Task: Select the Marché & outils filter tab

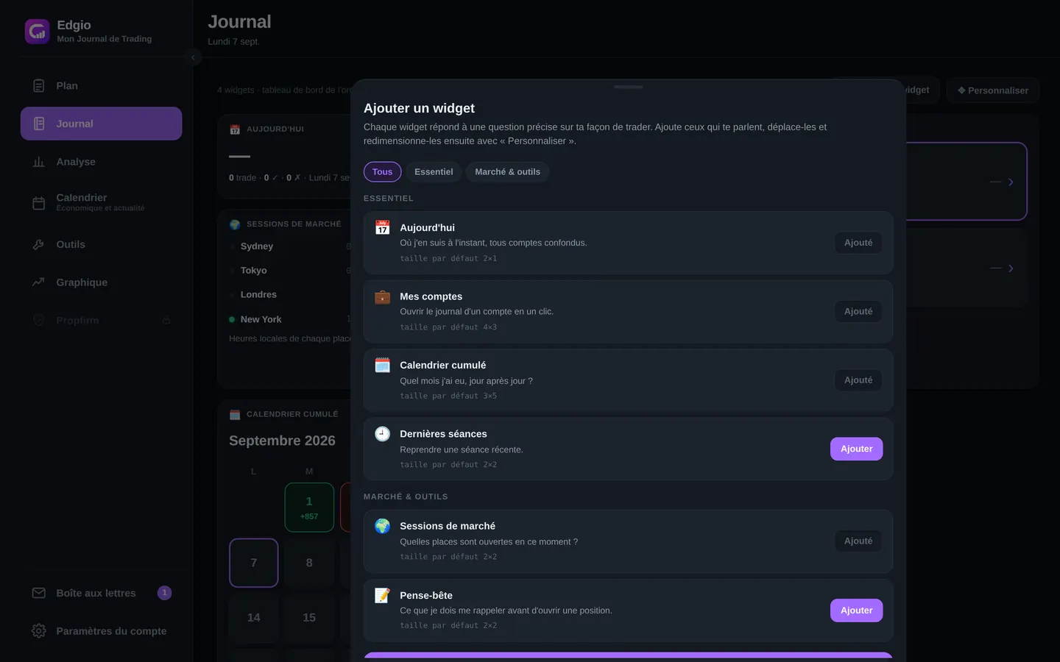Action: [507, 171]
